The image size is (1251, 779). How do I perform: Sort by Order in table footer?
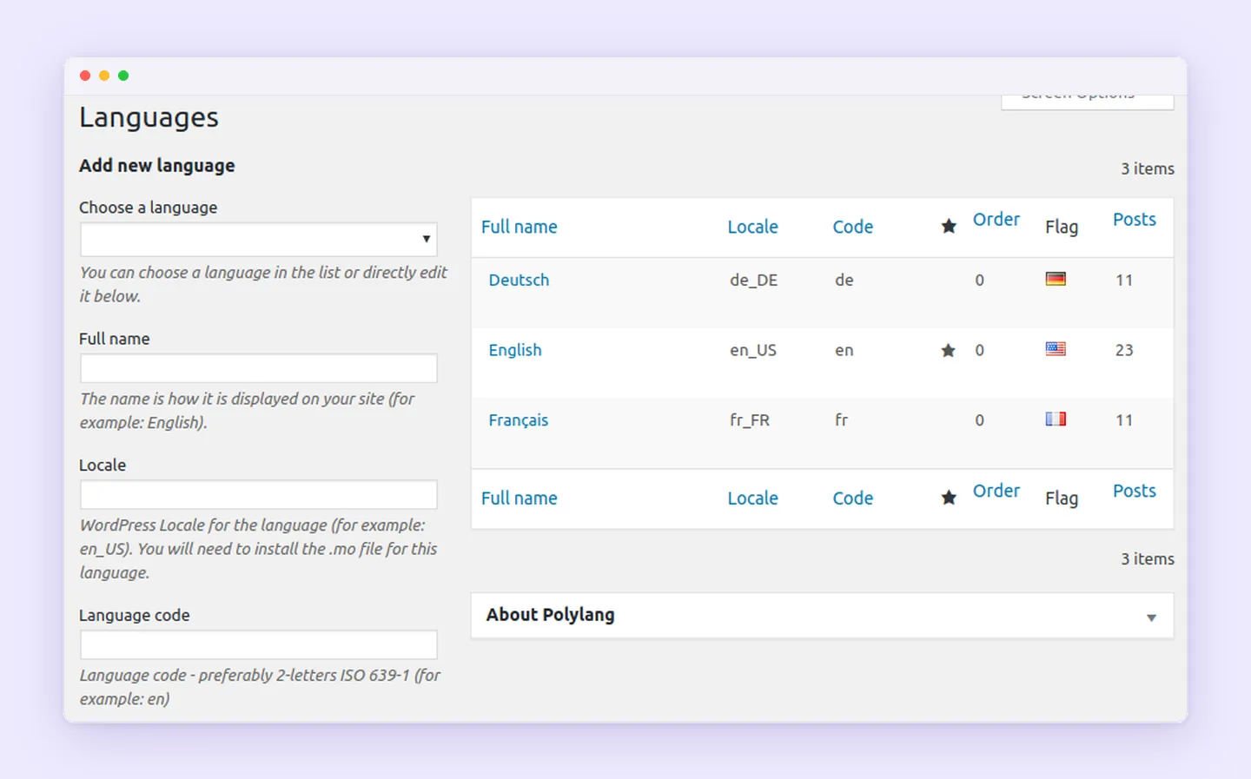996,491
